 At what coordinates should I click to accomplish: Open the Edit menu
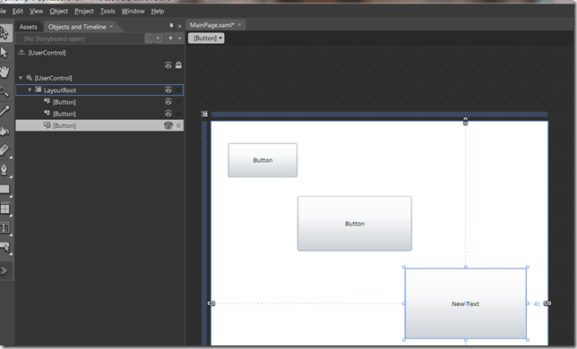point(18,11)
